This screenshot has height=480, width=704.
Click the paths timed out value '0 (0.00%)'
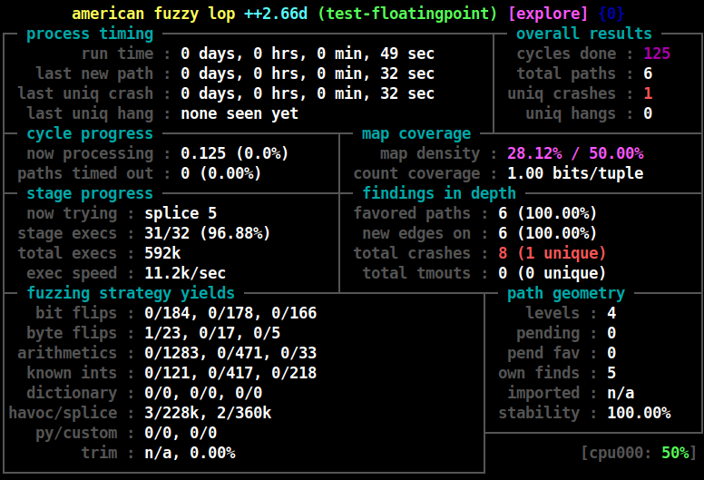[220, 173]
